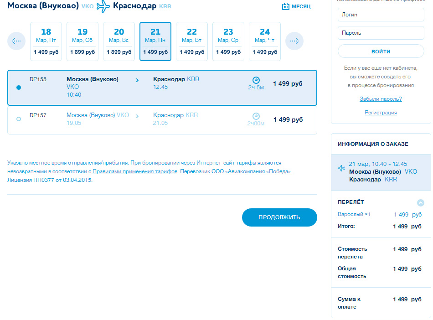Open the Забыли пароль? link
Screen dimensions: 433x320
381,99
